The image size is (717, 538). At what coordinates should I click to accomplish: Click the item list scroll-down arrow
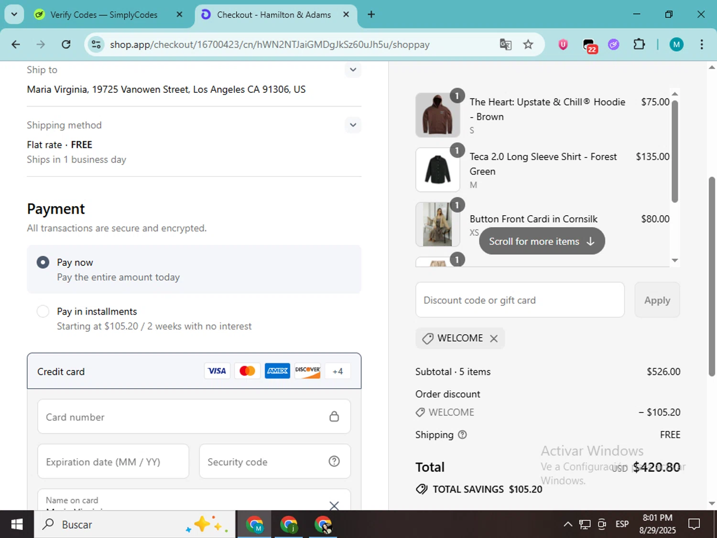point(675,261)
